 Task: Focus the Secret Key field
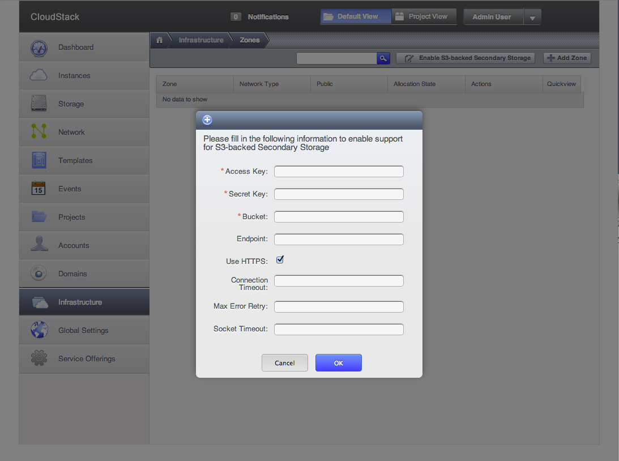click(x=339, y=194)
